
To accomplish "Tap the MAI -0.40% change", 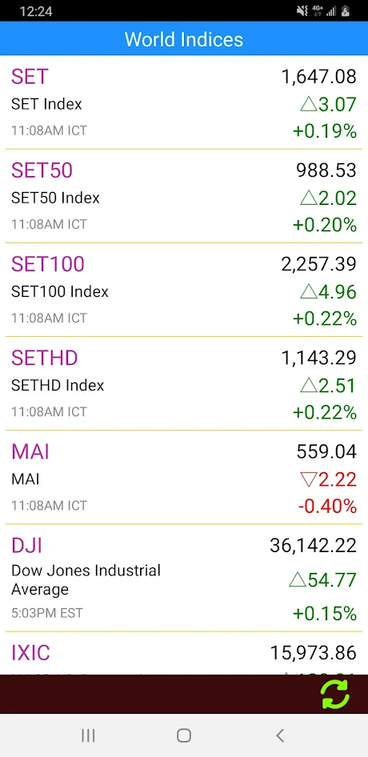I will 327,506.
